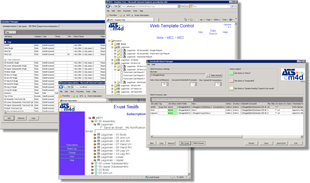This screenshot has height=183, width=310.
Task: Click forward arrow in Event Subscription browser
Action: click(x=65, y=87)
